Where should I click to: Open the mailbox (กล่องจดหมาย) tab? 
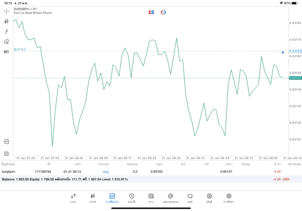click(170, 198)
